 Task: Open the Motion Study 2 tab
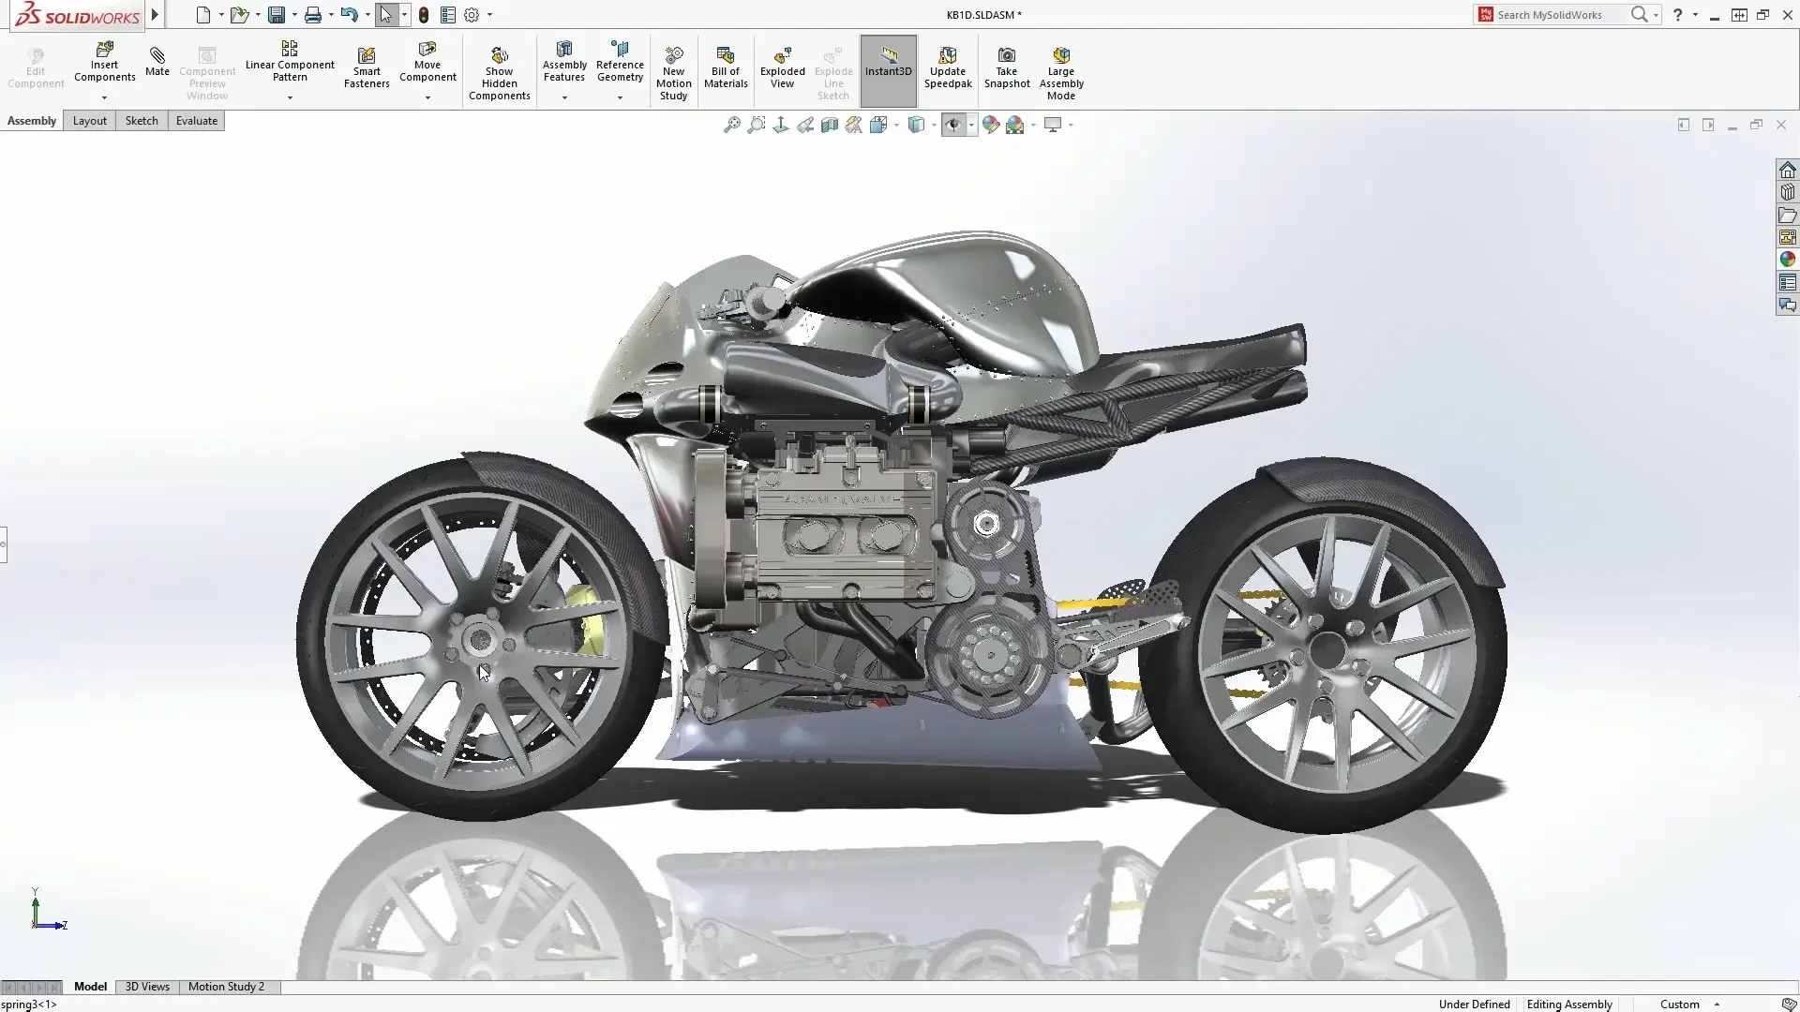tap(226, 986)
